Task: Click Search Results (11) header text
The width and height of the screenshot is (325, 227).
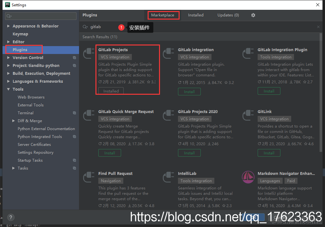Action: point(100,37)
